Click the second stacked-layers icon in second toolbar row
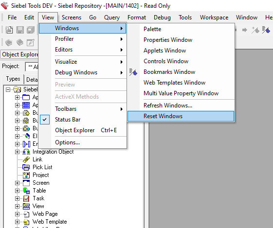This screenshot has width=273, height=228. pyautogui.click(x=20, y=42)
